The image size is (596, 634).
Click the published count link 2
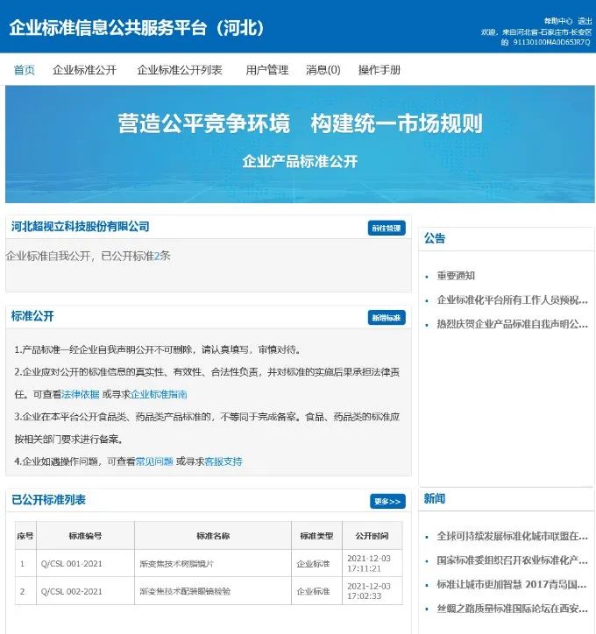(x=157, y=256)
